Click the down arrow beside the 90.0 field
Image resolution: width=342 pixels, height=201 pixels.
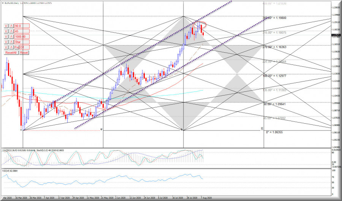tap(6, 26)
